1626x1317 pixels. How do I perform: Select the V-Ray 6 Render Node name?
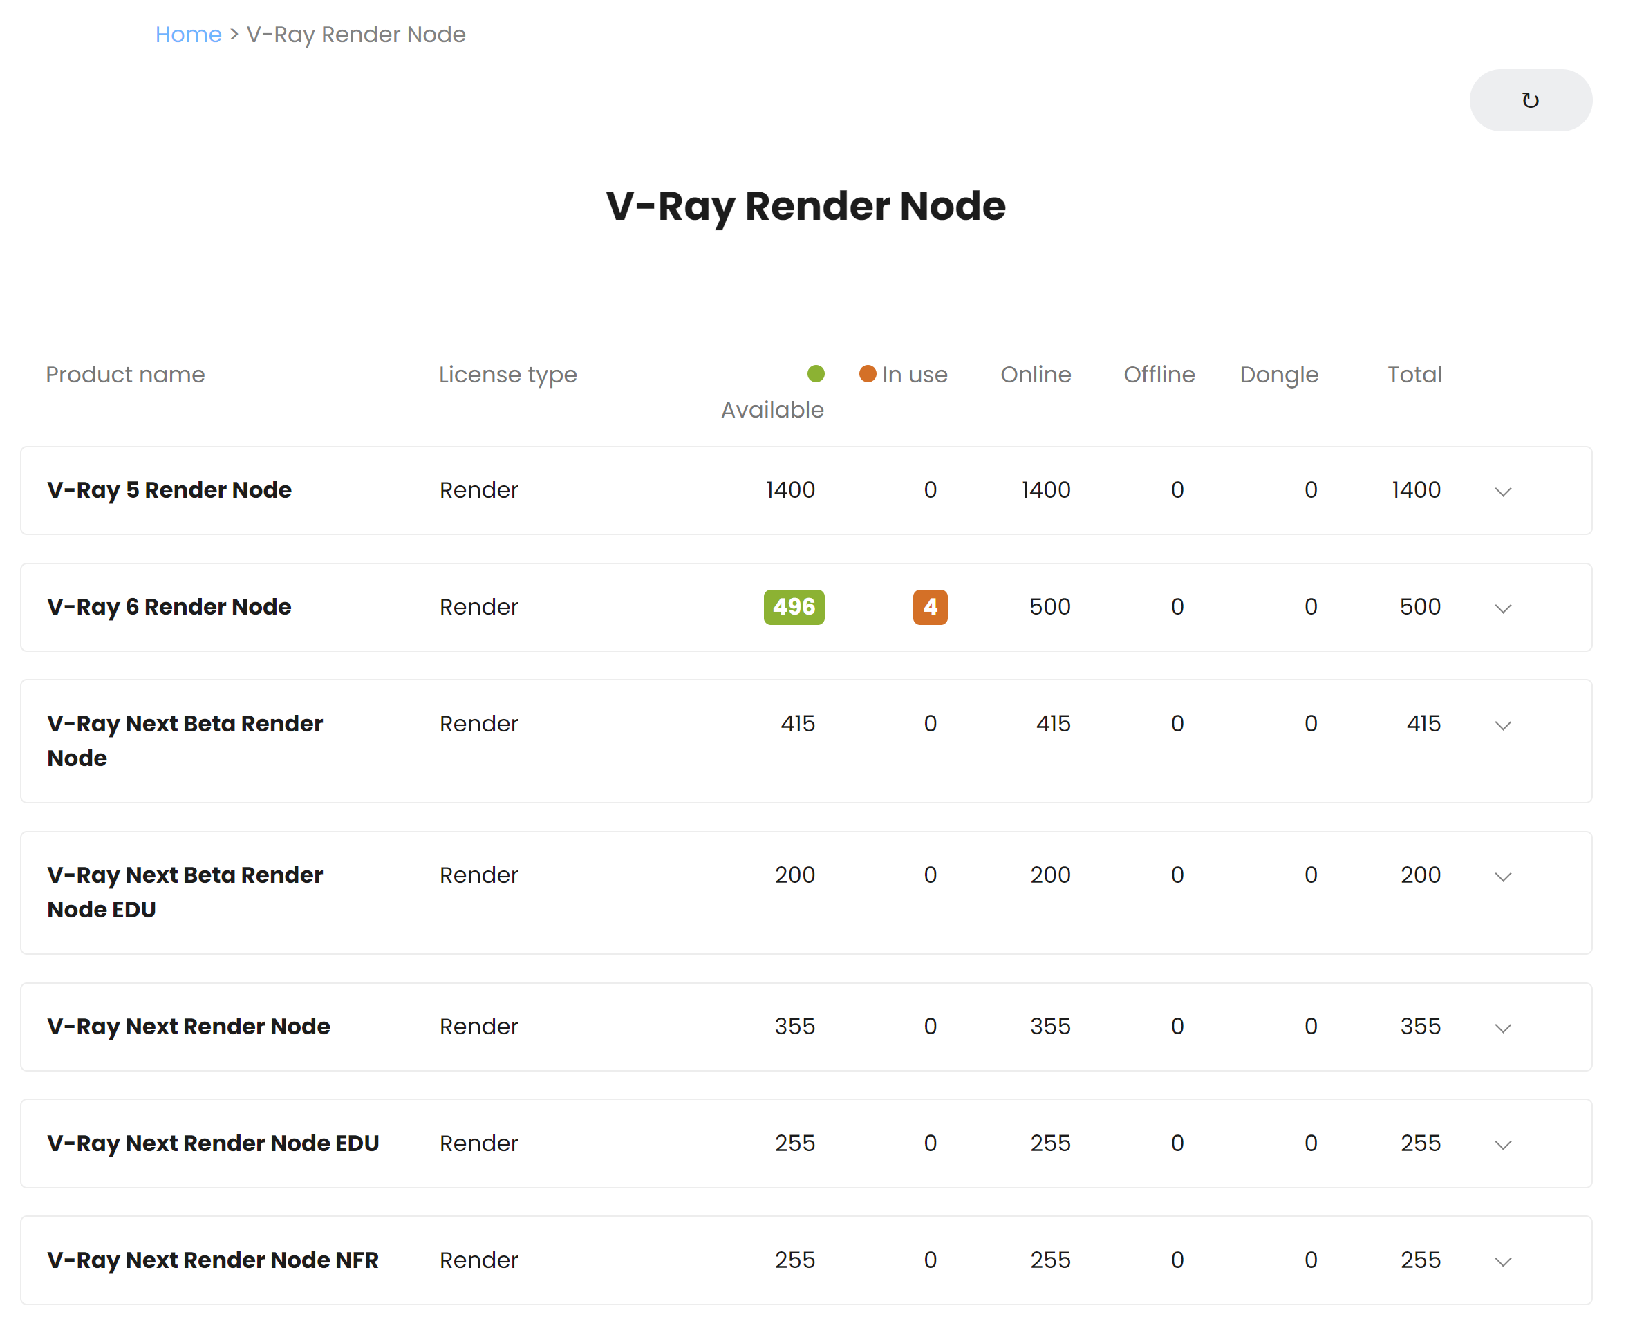point(169,607)
